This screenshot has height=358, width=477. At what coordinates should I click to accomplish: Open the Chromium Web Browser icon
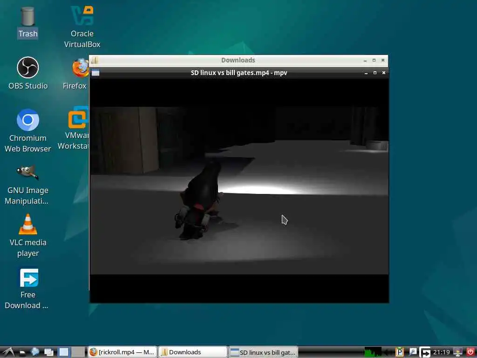click(27, 131)
